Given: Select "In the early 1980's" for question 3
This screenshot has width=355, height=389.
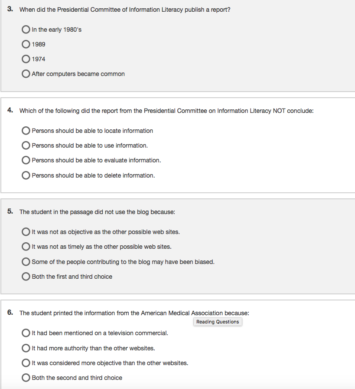Looking at the screenshot, I should 26,29.
